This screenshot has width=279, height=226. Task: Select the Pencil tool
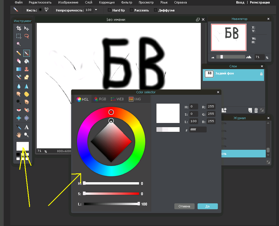pyautogui.click(x=19, y=53)
